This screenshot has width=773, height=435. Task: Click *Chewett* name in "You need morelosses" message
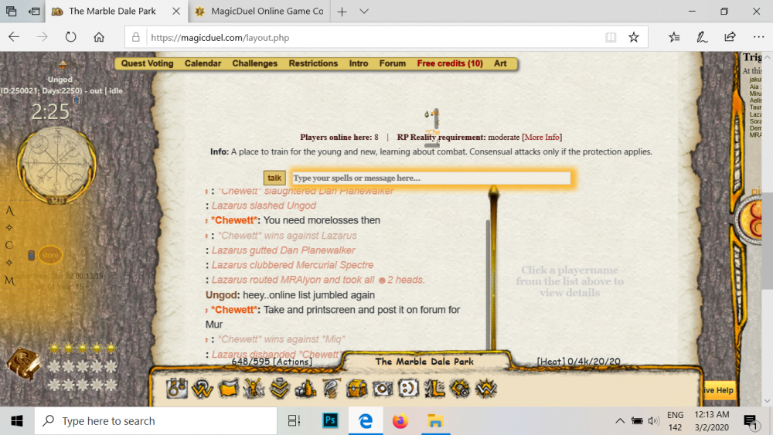pos(234,220)
